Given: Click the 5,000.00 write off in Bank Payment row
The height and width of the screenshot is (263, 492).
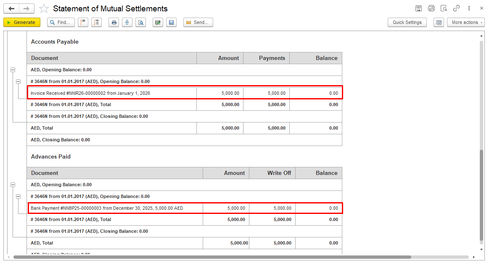Looking at the screenshot, I should click(x=283, y=208).
